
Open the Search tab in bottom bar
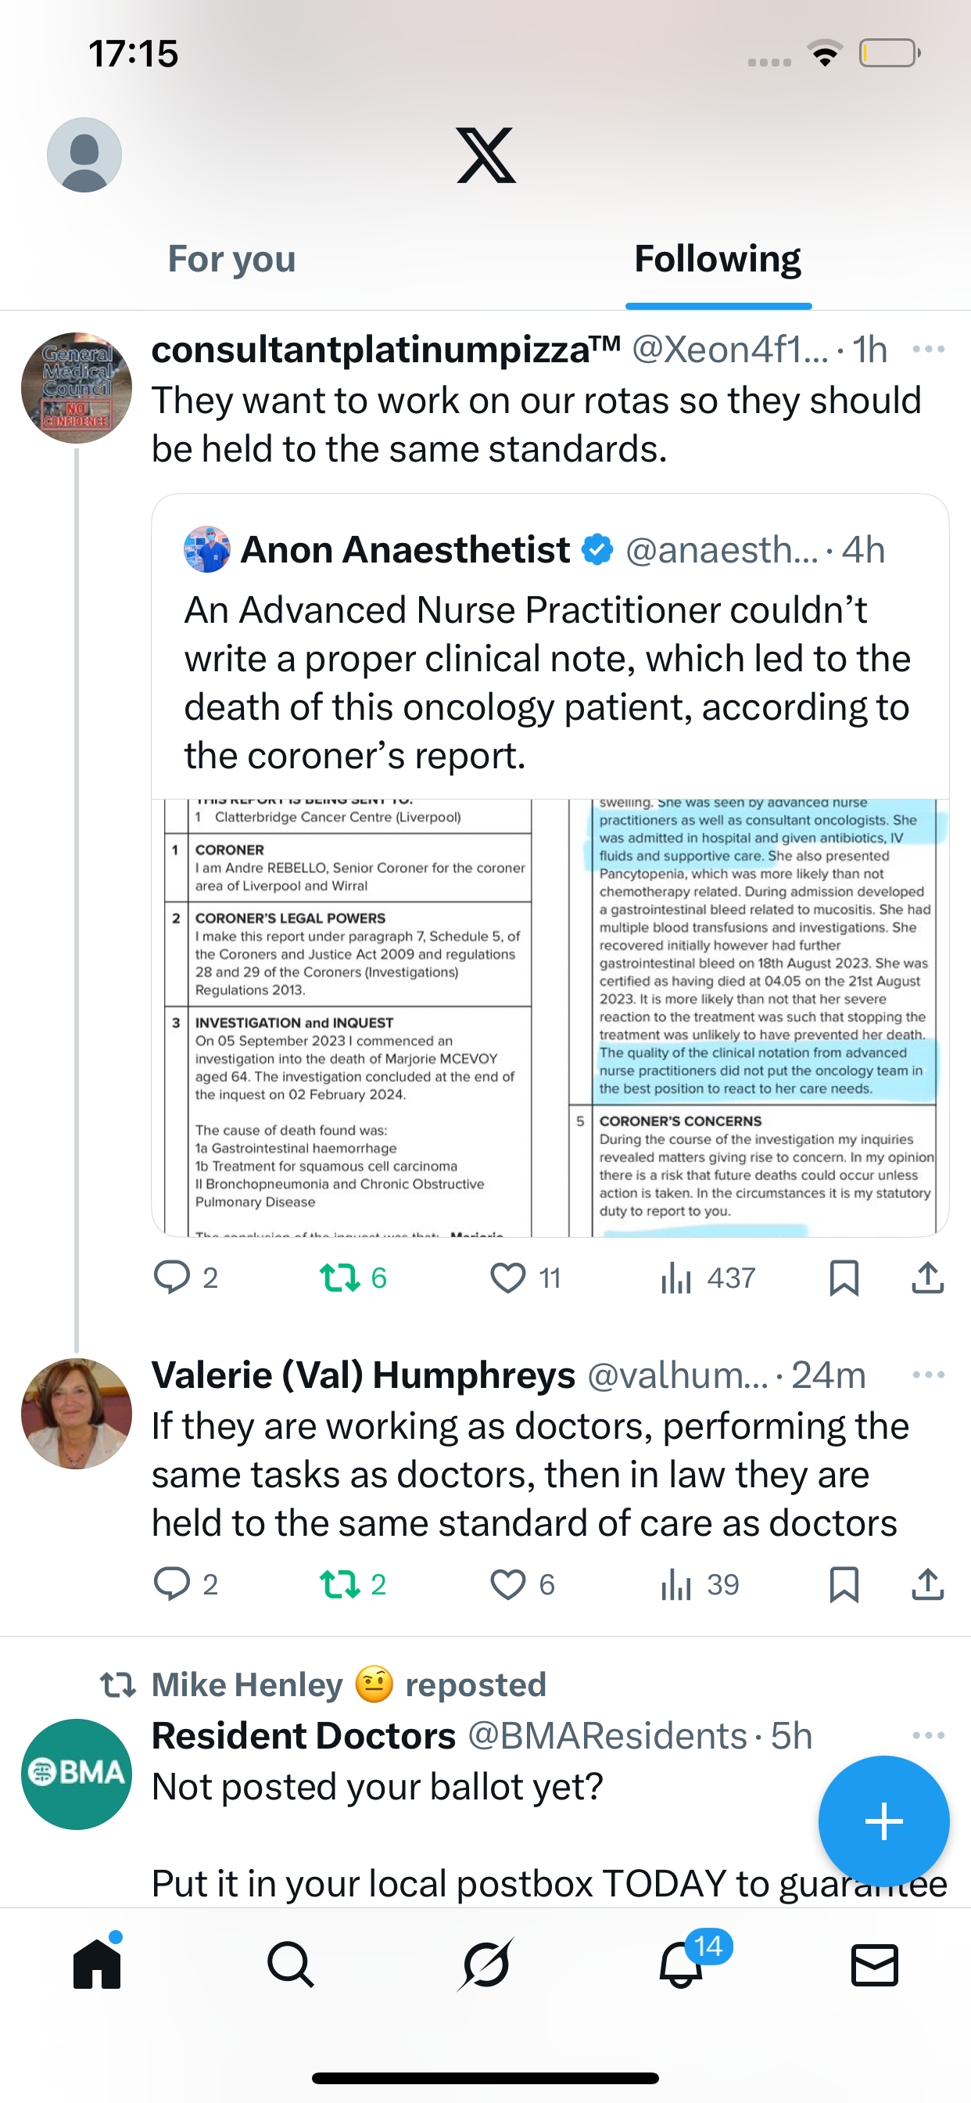click(x=291, y=1965)
